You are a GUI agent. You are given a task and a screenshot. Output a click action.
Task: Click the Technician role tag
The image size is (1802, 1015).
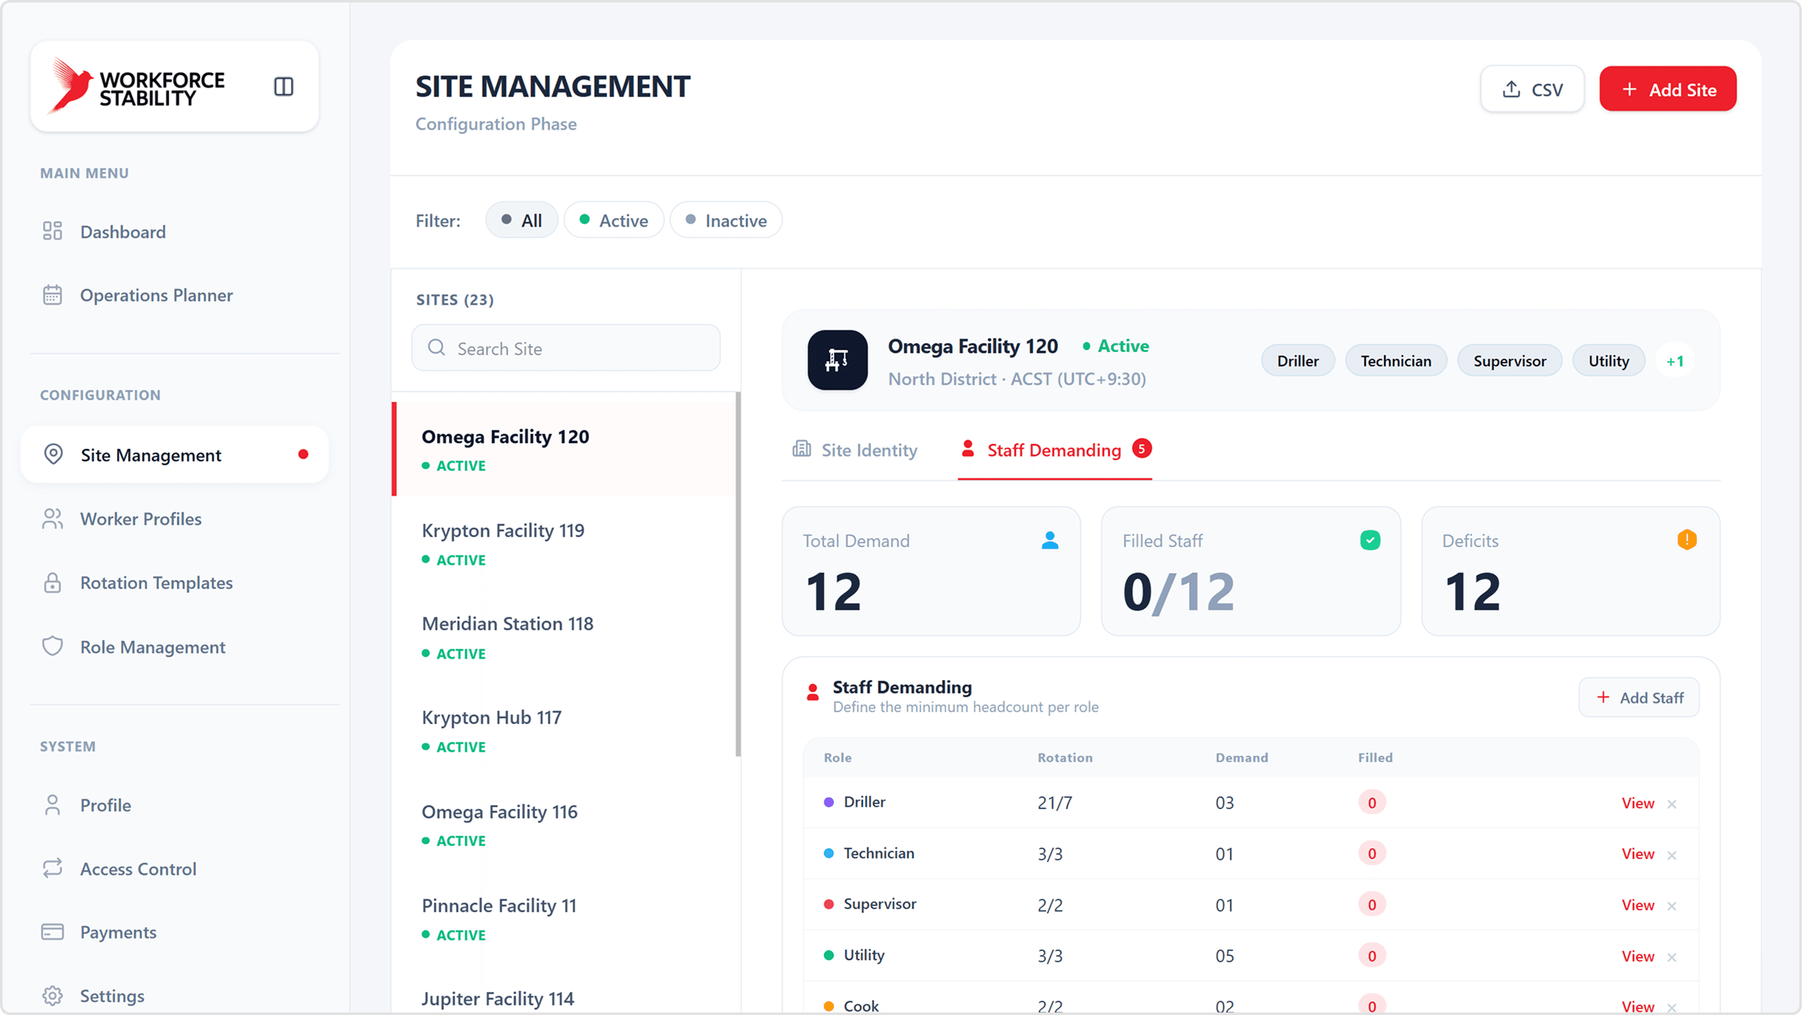click(1396, 361)
